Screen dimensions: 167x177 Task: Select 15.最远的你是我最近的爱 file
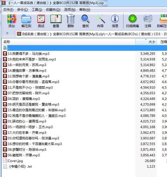37,110
